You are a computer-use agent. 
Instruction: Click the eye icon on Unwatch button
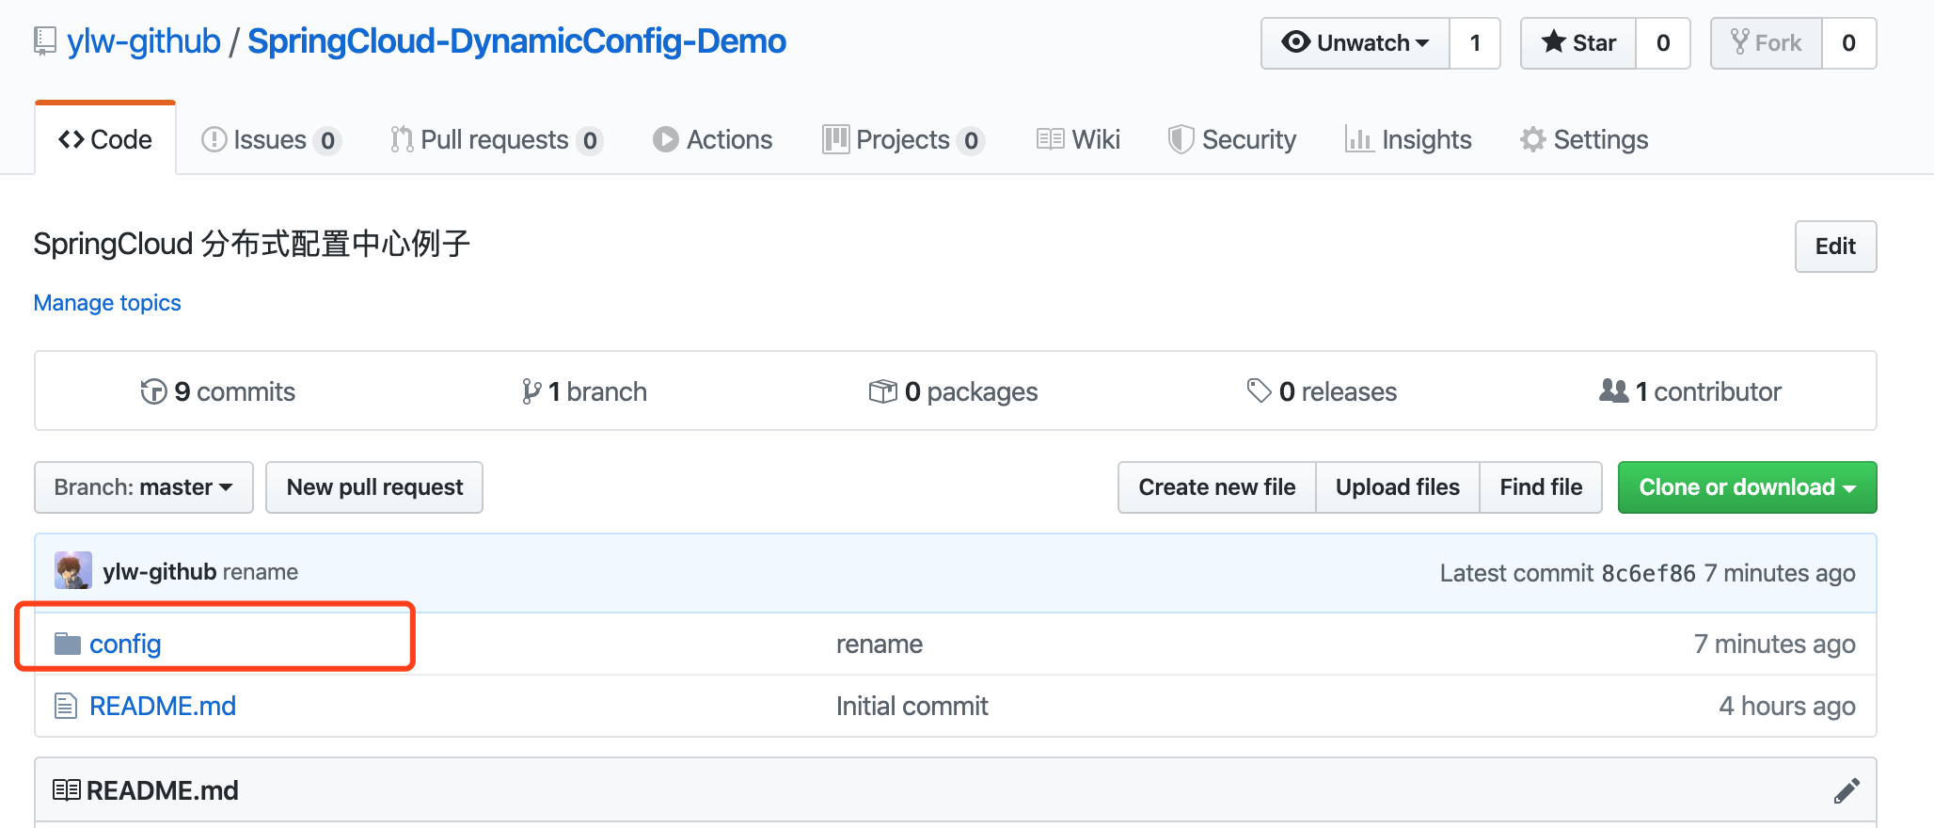(x=1296, y=42)
